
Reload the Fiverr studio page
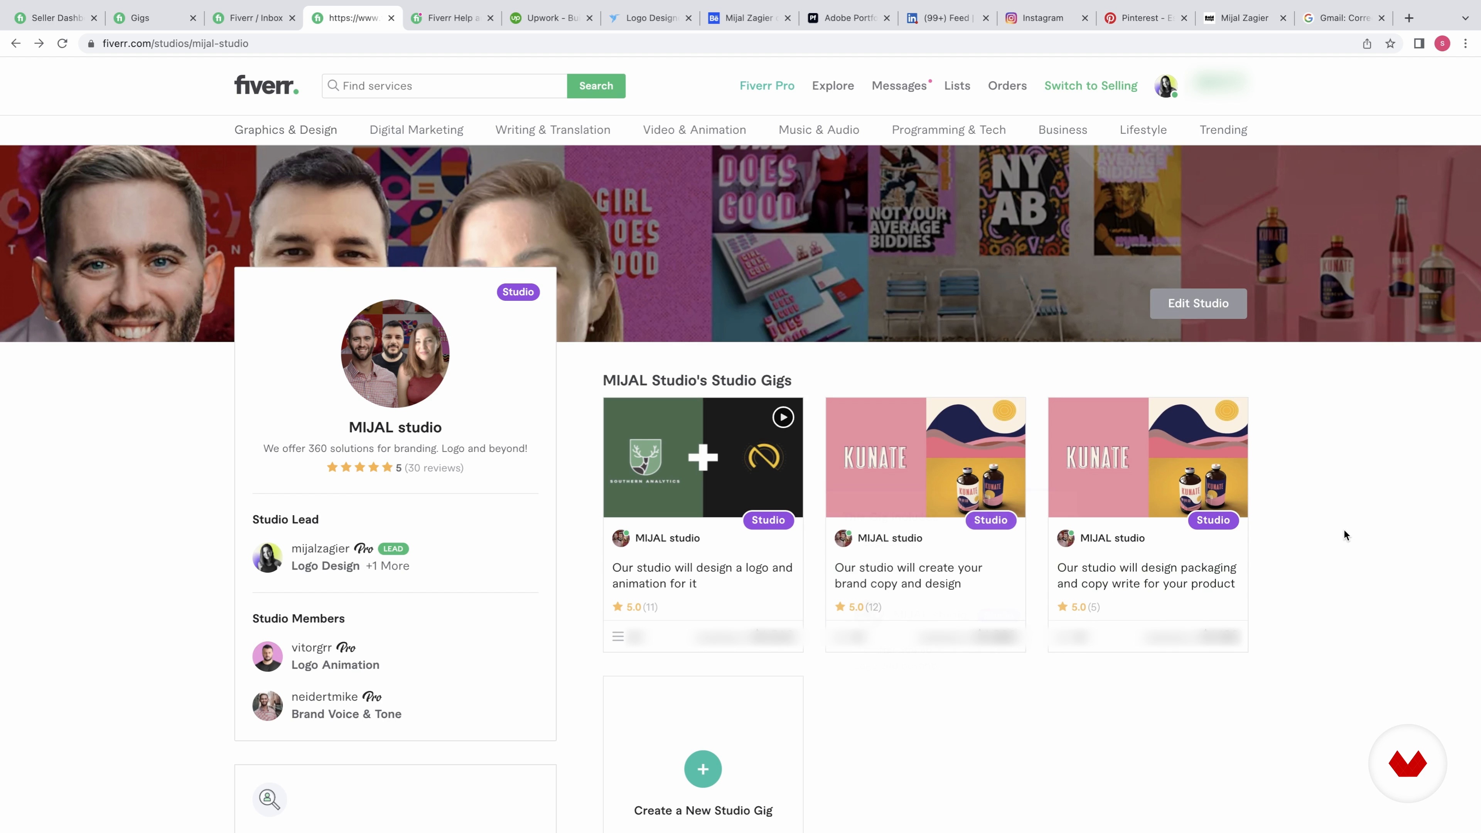[x=62, y=43]
